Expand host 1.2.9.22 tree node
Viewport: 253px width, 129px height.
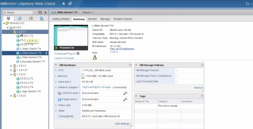coord(11,96)
